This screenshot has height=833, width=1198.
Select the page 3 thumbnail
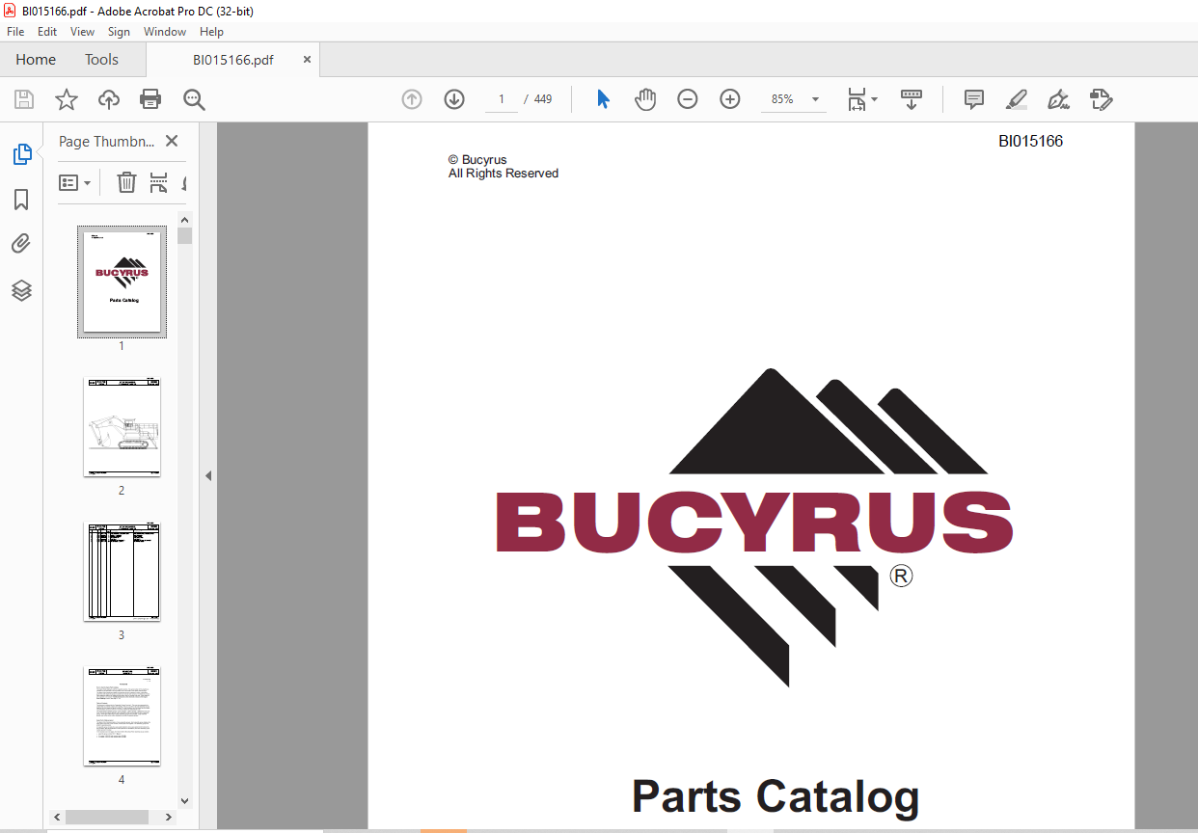(122, 572)
